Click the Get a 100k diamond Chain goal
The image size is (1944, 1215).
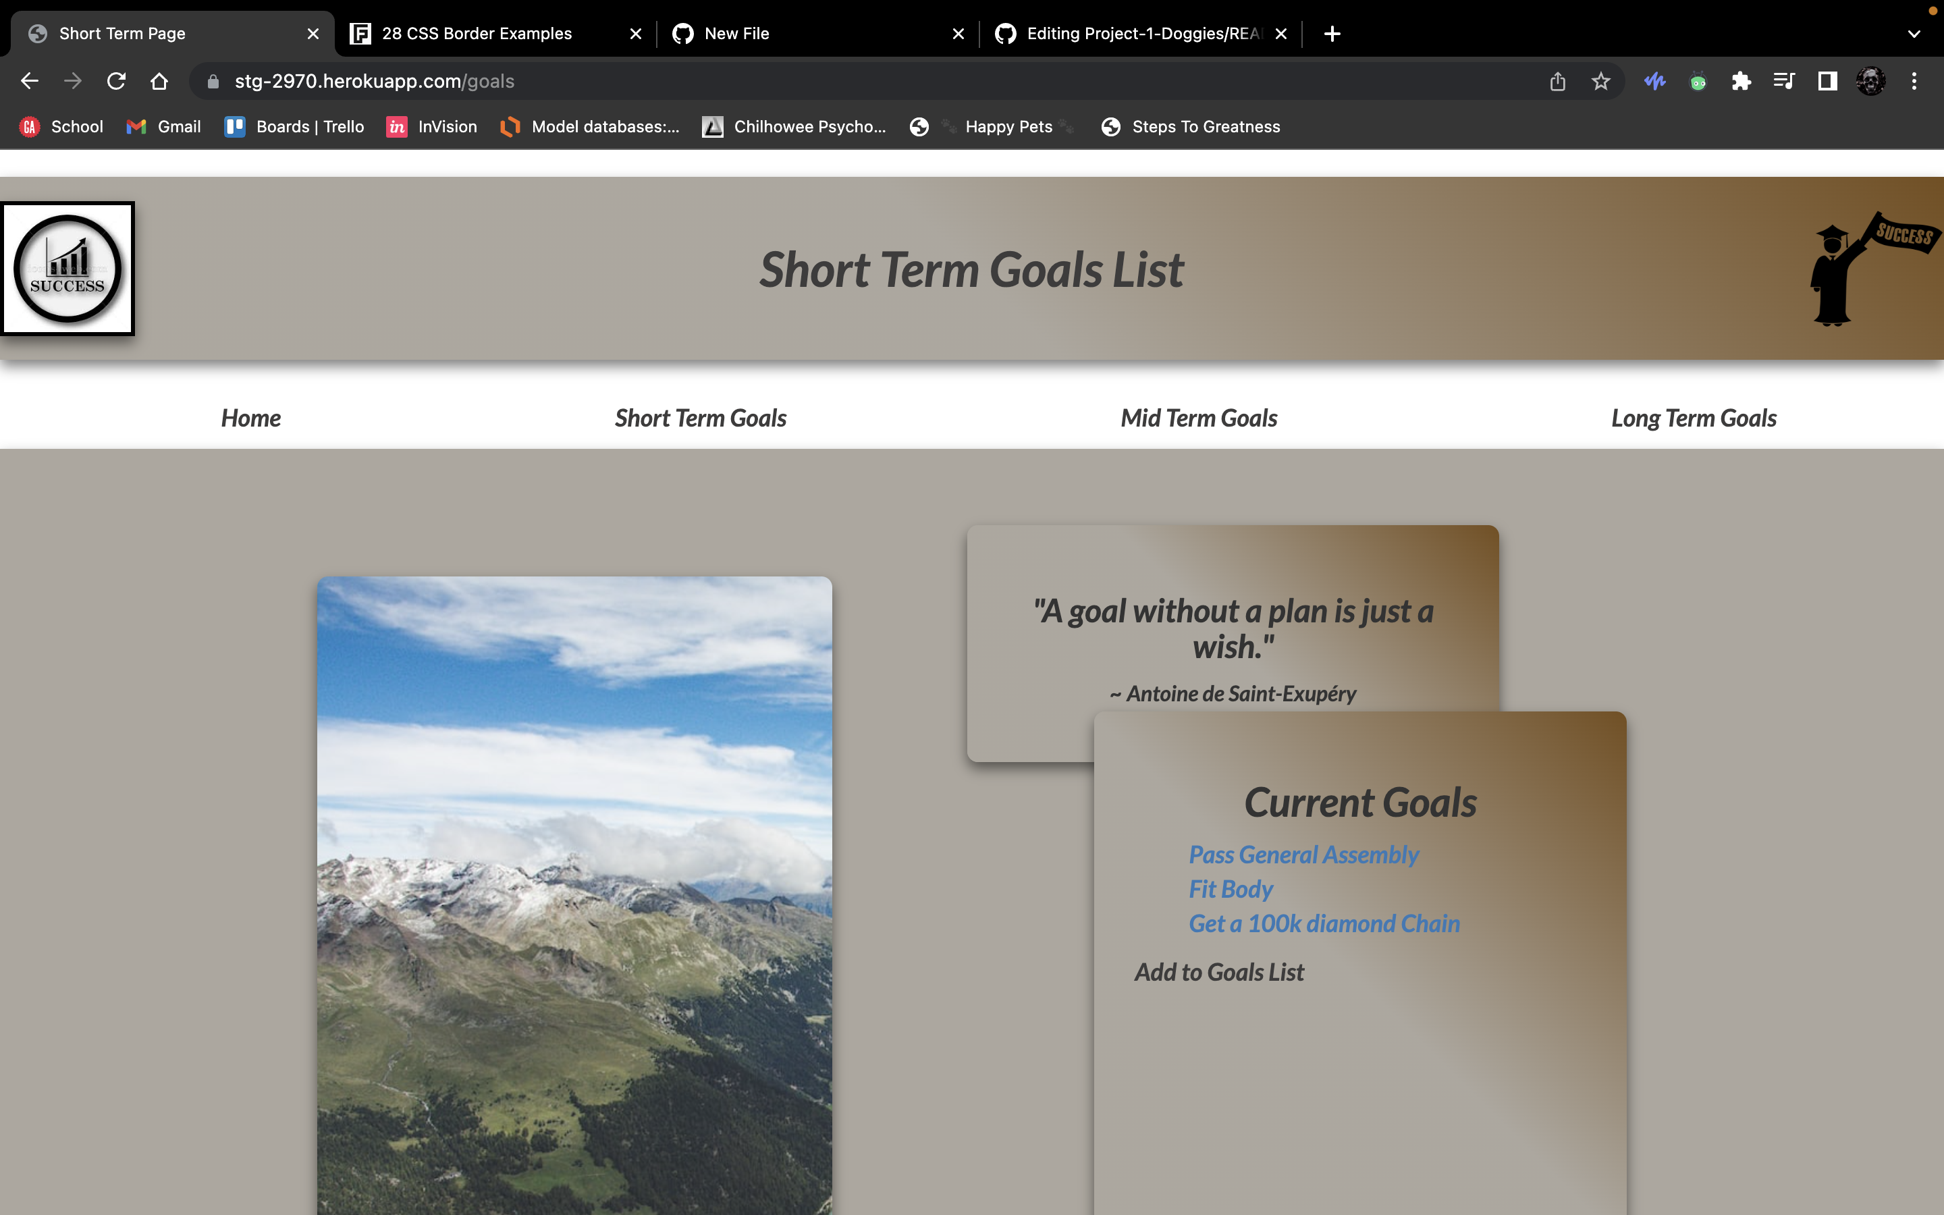point(1323,923)
